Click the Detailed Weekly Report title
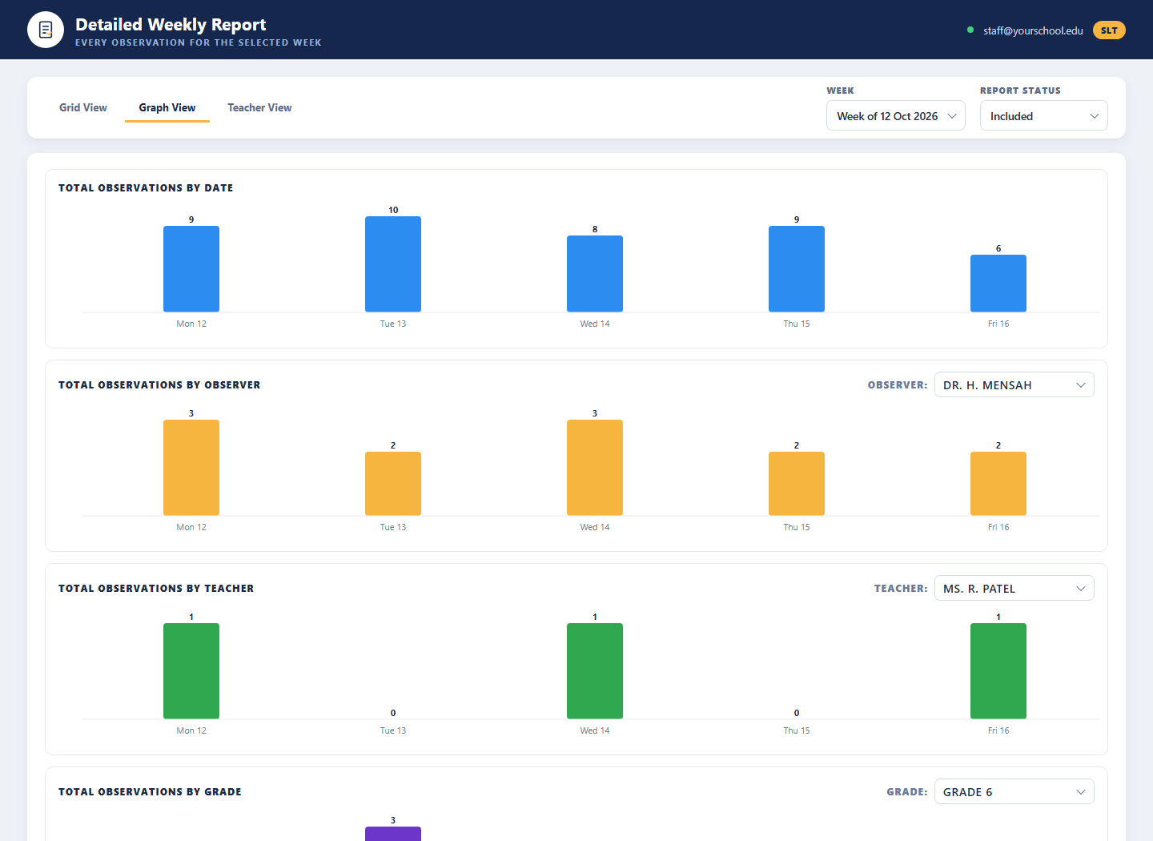Screen dimensions: 1153x841 [x=171, y=25]
